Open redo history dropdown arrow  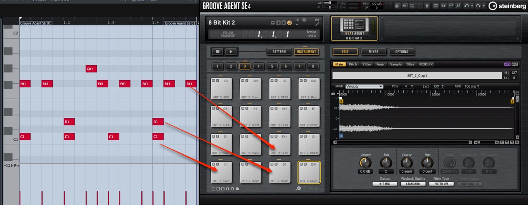point(484,6)
